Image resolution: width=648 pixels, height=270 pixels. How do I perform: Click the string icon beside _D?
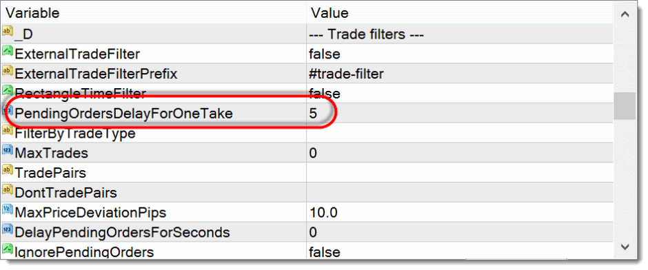(x=8, y=32)
